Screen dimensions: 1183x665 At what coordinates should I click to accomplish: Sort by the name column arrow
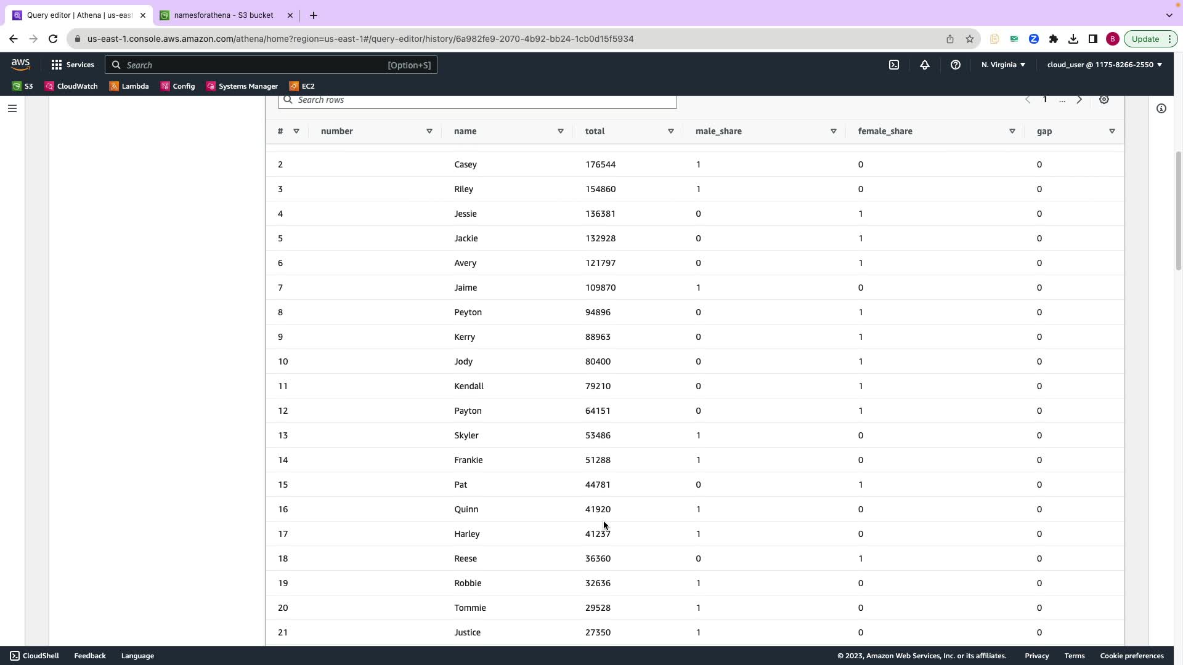pyautogui.click(x=561, y=131)
